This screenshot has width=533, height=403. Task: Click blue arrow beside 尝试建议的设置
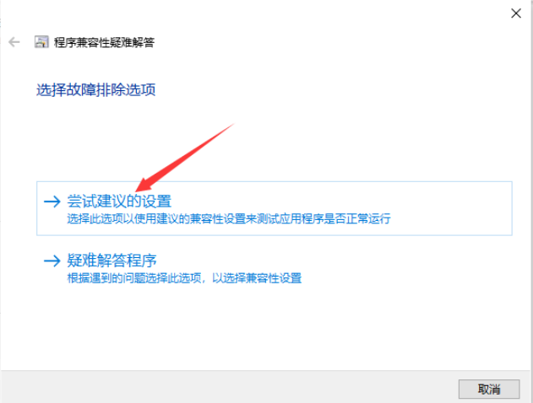[x=52, y=201]
